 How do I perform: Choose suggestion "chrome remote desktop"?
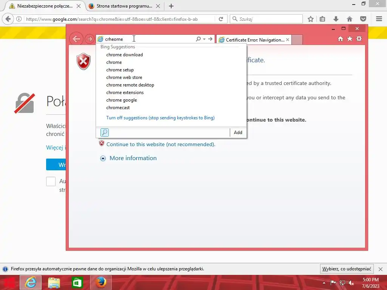pos(130,85)
